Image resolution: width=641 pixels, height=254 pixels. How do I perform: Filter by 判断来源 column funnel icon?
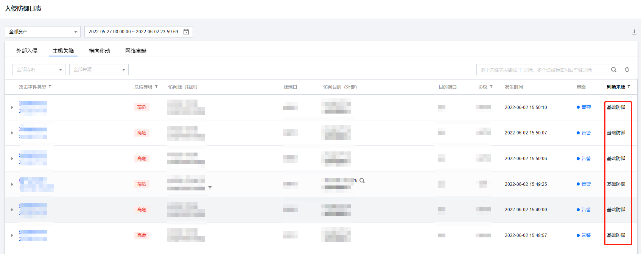[x=629, y=87]
